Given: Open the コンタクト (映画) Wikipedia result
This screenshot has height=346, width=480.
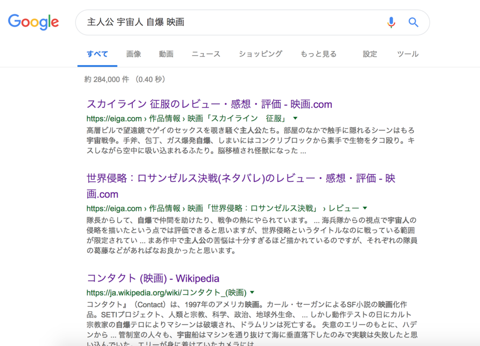Looking at the screenshot, I should (153, 278).
